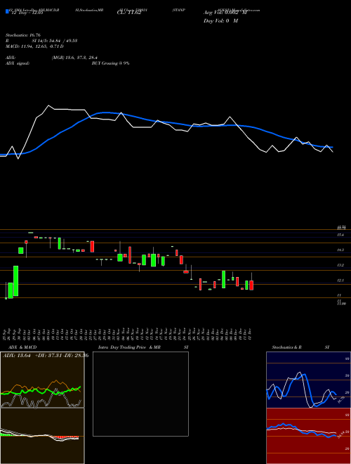The width and height of the screenshot is (351, 464).
Task: Open the blue Stochastics chart thumbnail
Action: pos(308,380)
